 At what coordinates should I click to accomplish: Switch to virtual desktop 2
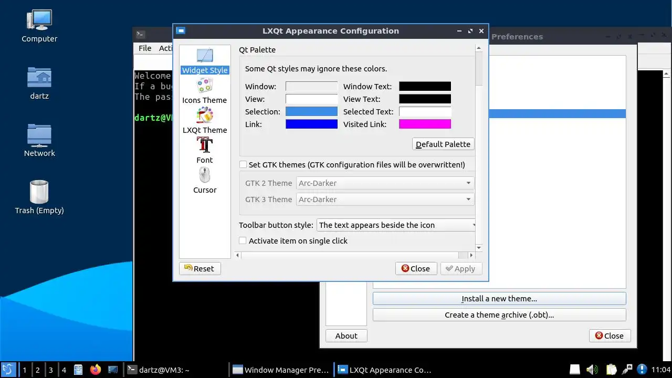pos(38,370)
